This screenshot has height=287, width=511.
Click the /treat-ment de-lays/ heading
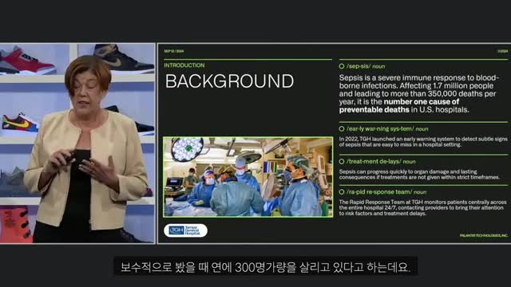(381, 161)
